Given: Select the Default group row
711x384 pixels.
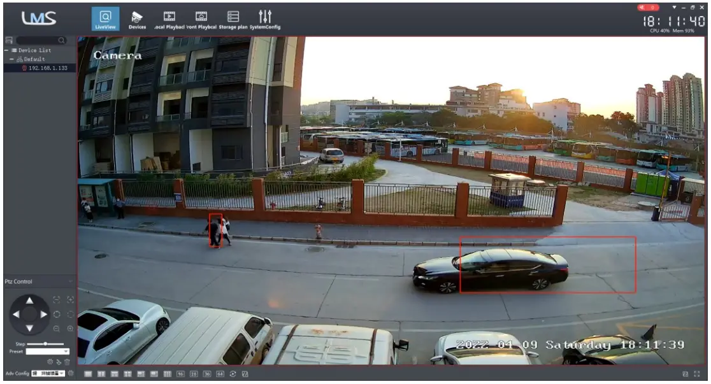Looking at the screenshot, I should (x=40, y=59).
